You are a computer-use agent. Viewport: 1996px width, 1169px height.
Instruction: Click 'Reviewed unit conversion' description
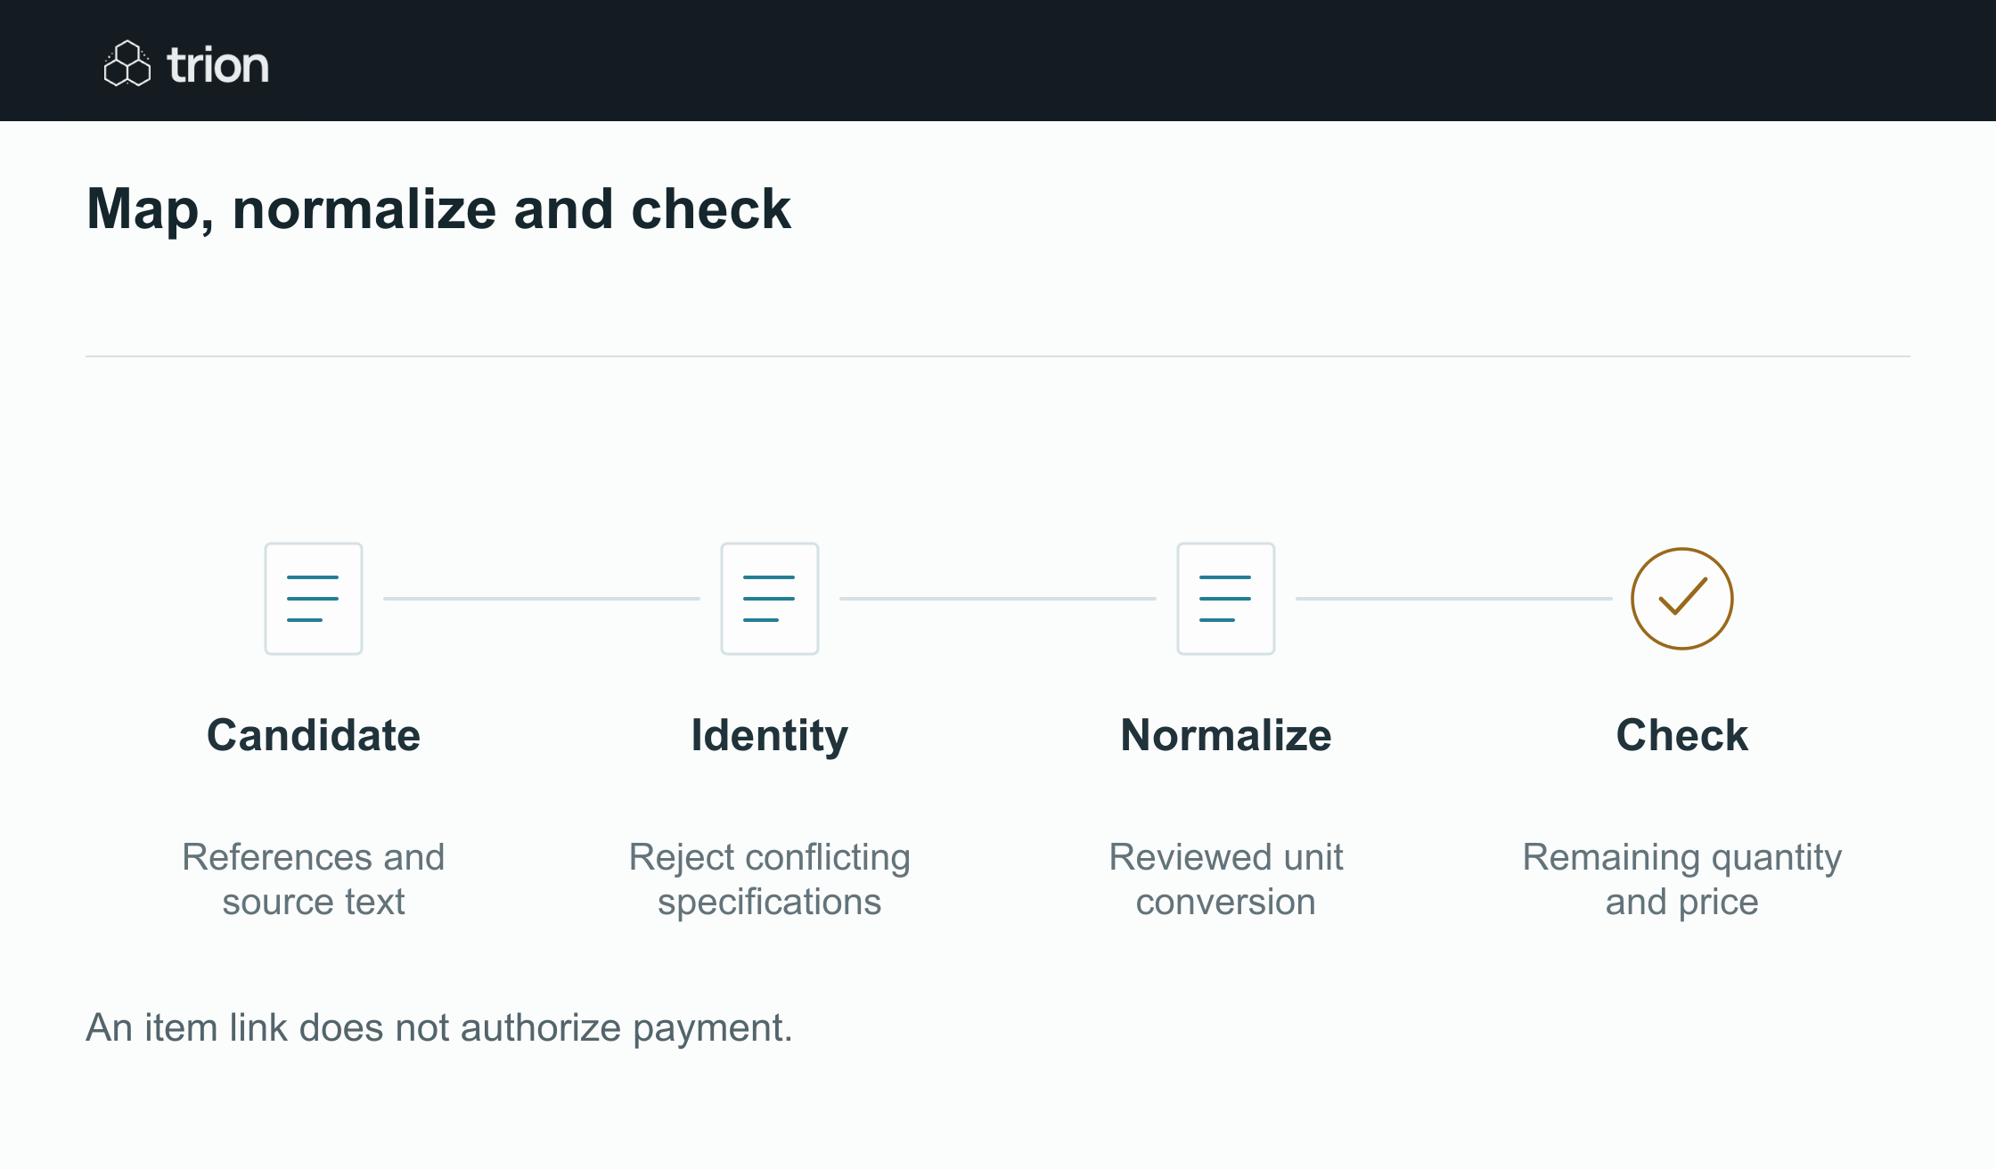(x=1226, y=879)
